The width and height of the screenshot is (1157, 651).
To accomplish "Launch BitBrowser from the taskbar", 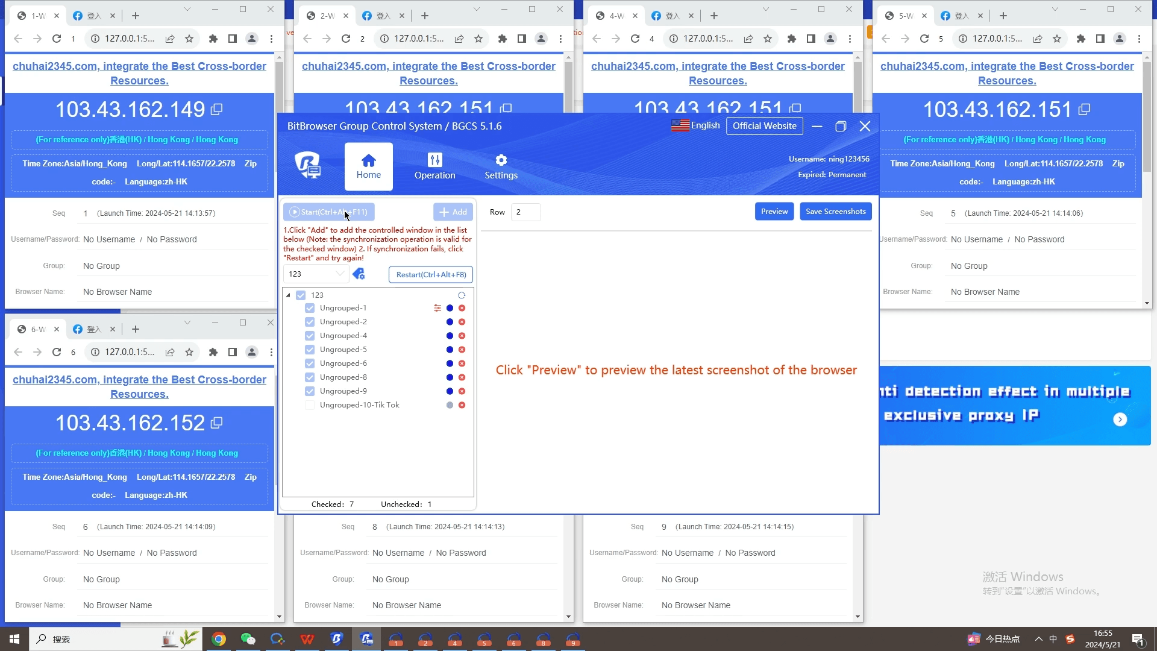I will [x=336, y=639].
